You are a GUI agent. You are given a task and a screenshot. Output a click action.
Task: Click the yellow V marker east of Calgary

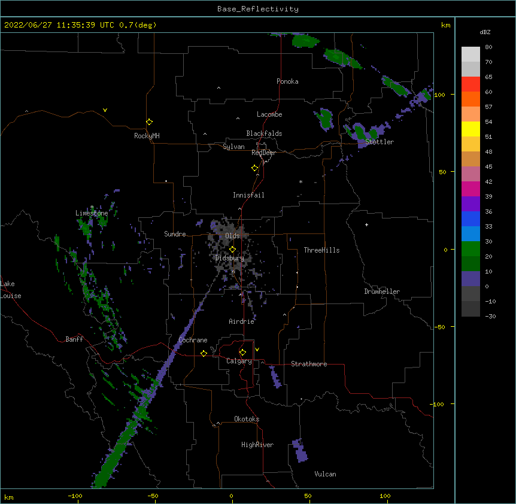coord(257,350)
